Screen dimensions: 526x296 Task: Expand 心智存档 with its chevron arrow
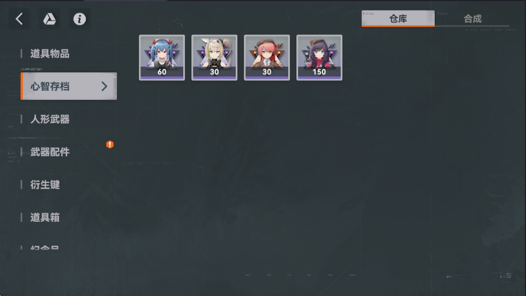click(104, 86)
